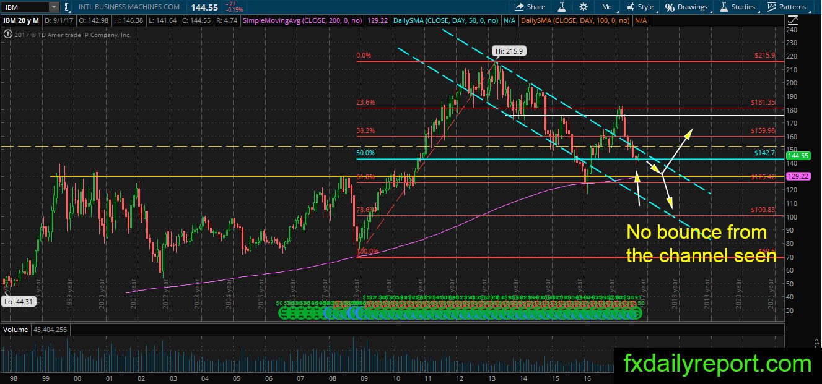Click the 38.2% Fibonacci retracement label
Screen dimensions: 822x384
367,130
